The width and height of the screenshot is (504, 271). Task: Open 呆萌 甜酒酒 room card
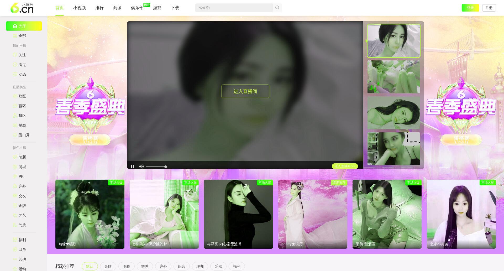tap(387, 214)
